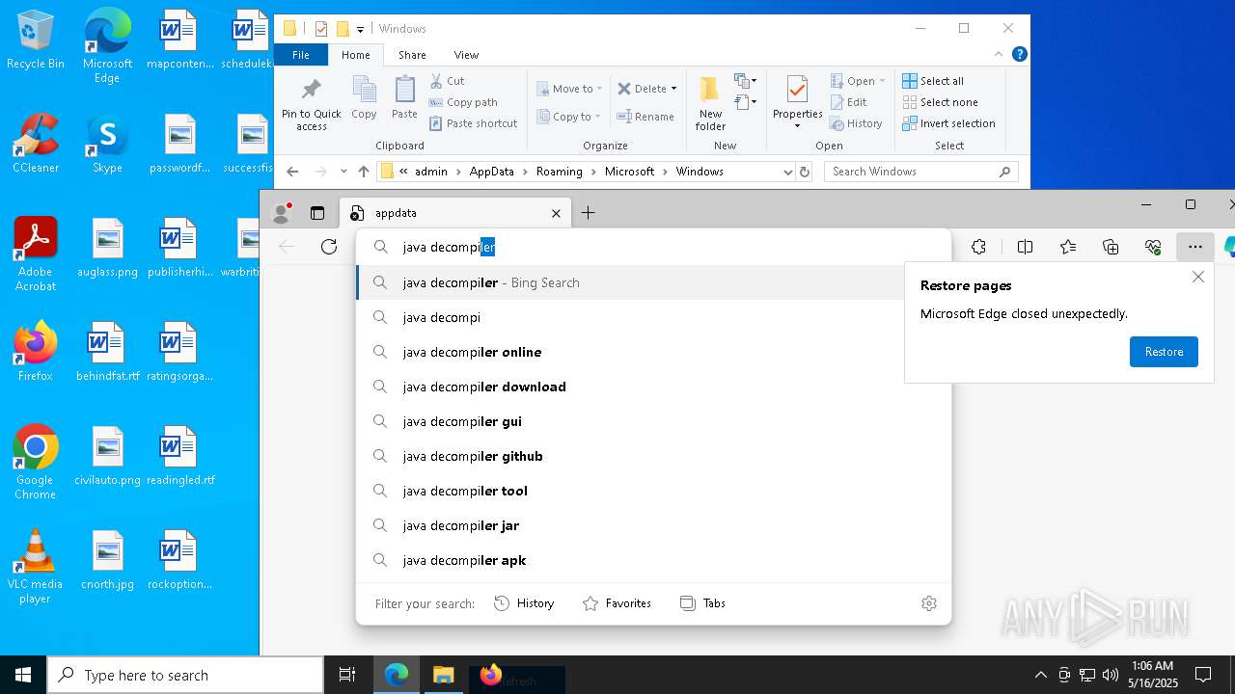1235x694 pixels.
Task: Open Edge Browser essentials heart icon
Action: (x=1153, y=247)
